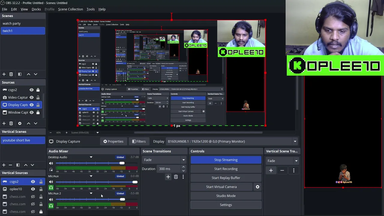Move scene down in the Scenes panel
This screenshot has height=216, width=384.
click(x=35, y=74)
